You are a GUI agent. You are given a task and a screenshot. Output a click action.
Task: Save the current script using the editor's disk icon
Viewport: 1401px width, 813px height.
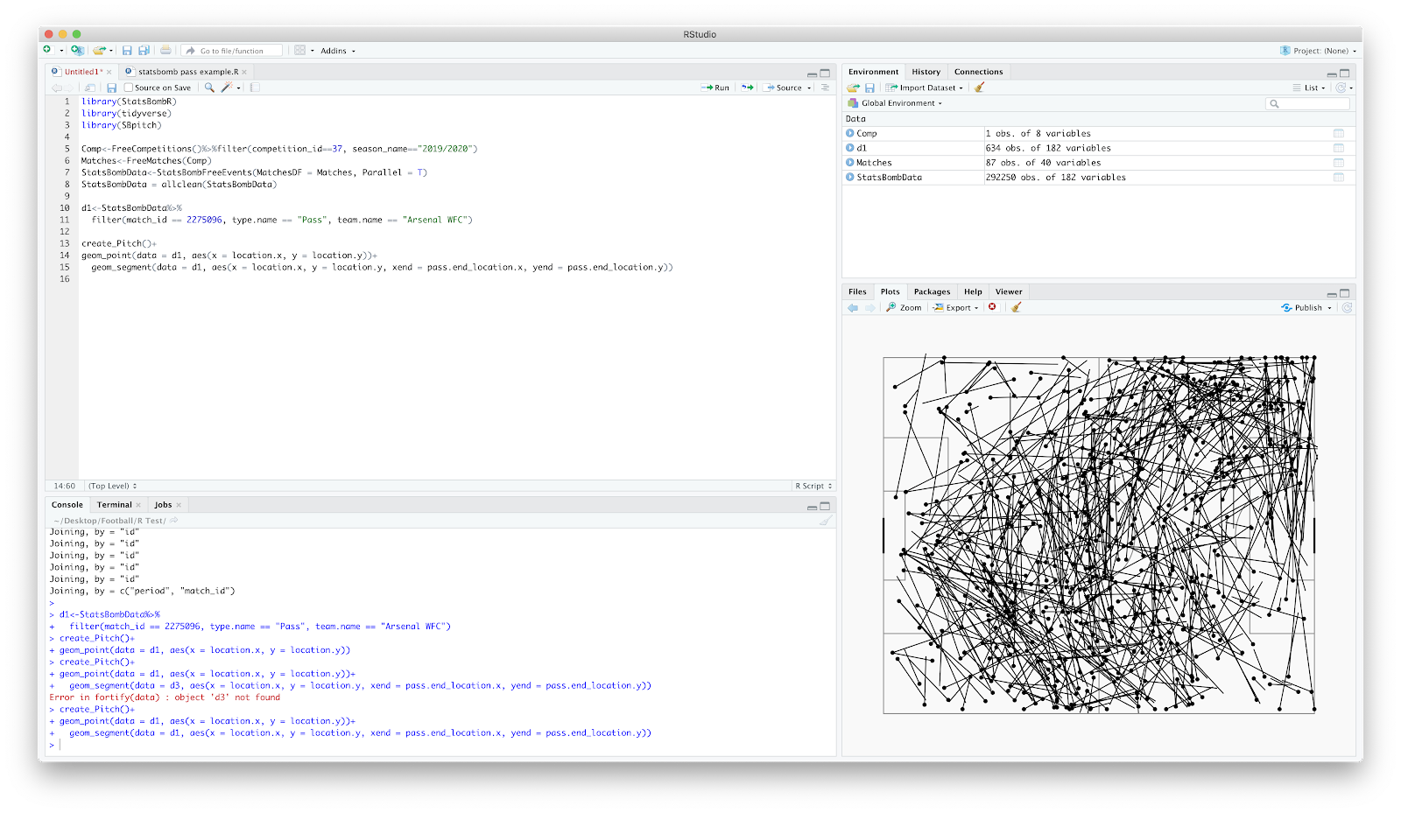click(x=111, y=88)
